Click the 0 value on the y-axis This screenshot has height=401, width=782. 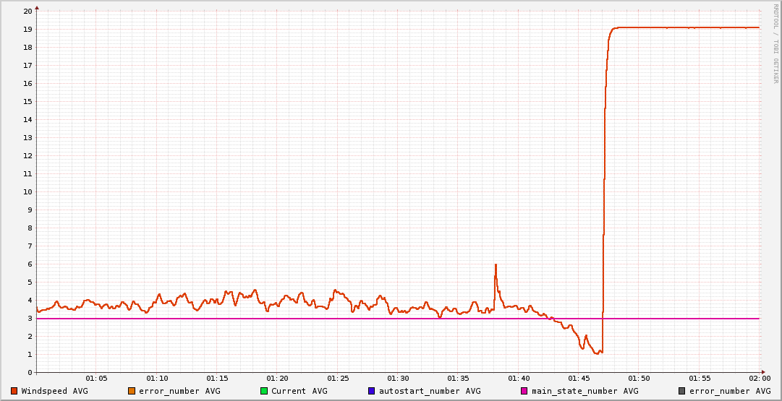pyautogui.click(x=30, y=373)
